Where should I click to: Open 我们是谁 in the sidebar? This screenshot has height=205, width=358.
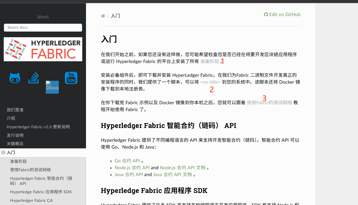coord(15,110)
